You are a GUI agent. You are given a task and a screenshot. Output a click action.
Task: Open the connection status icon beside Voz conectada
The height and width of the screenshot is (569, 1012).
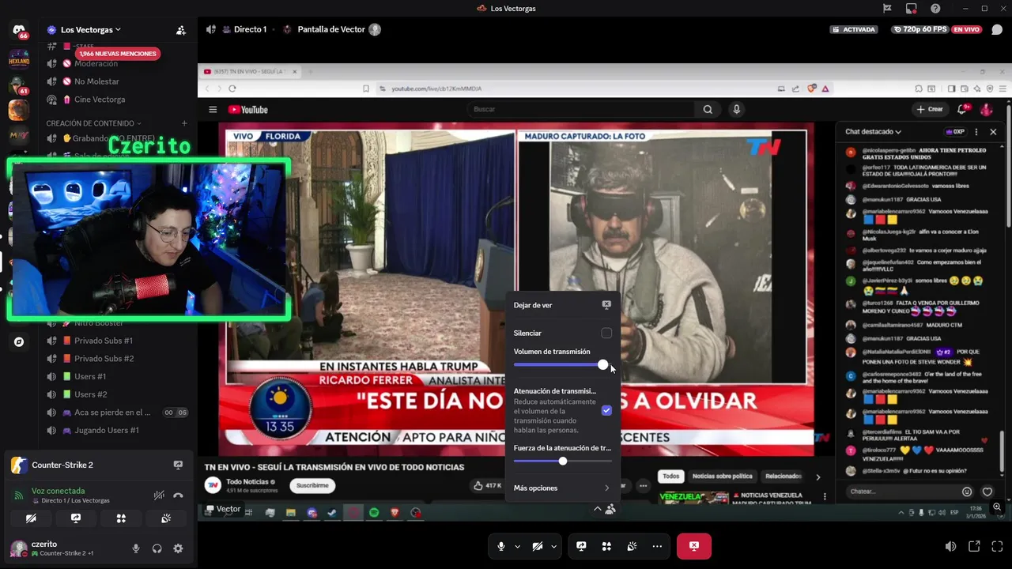(x=19, y=496)
